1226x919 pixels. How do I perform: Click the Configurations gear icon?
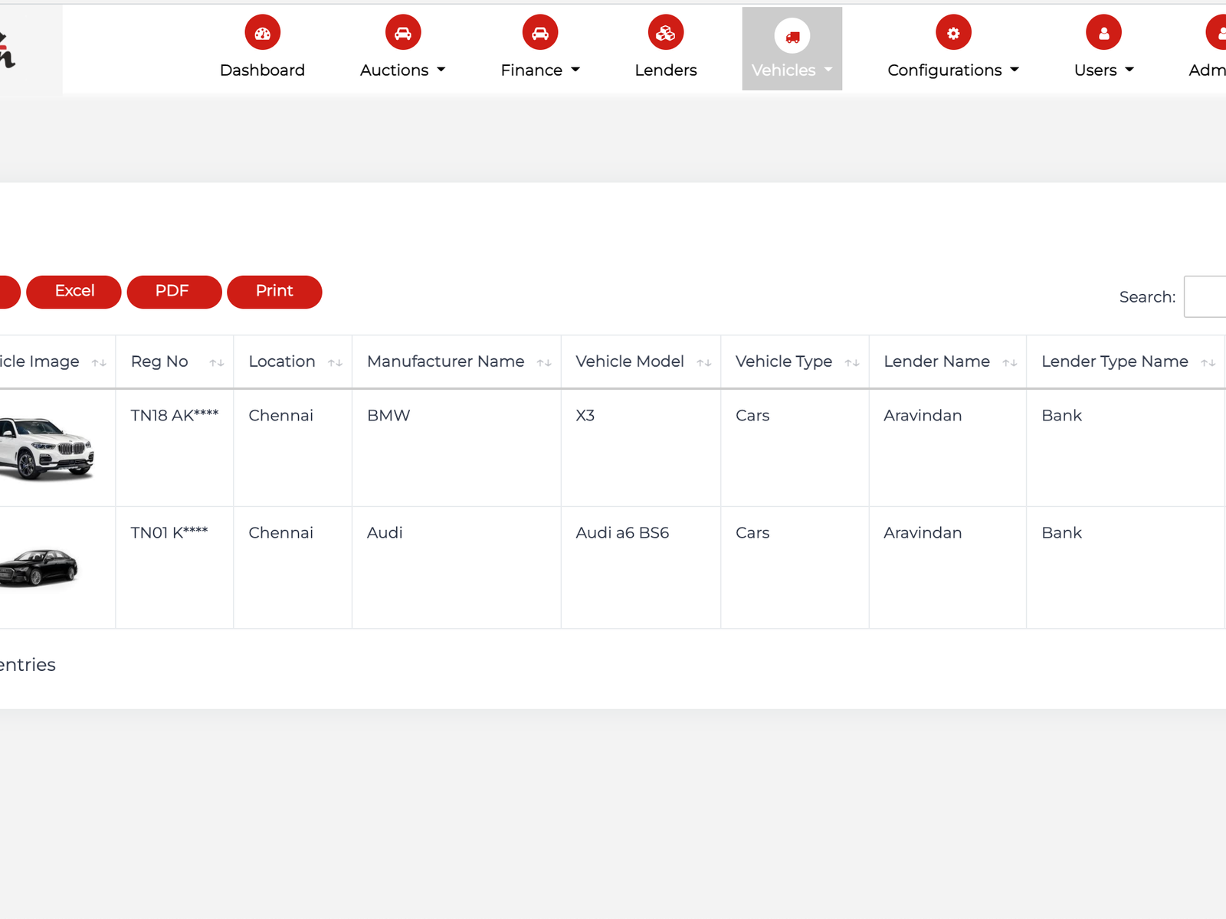coord(953,33)
